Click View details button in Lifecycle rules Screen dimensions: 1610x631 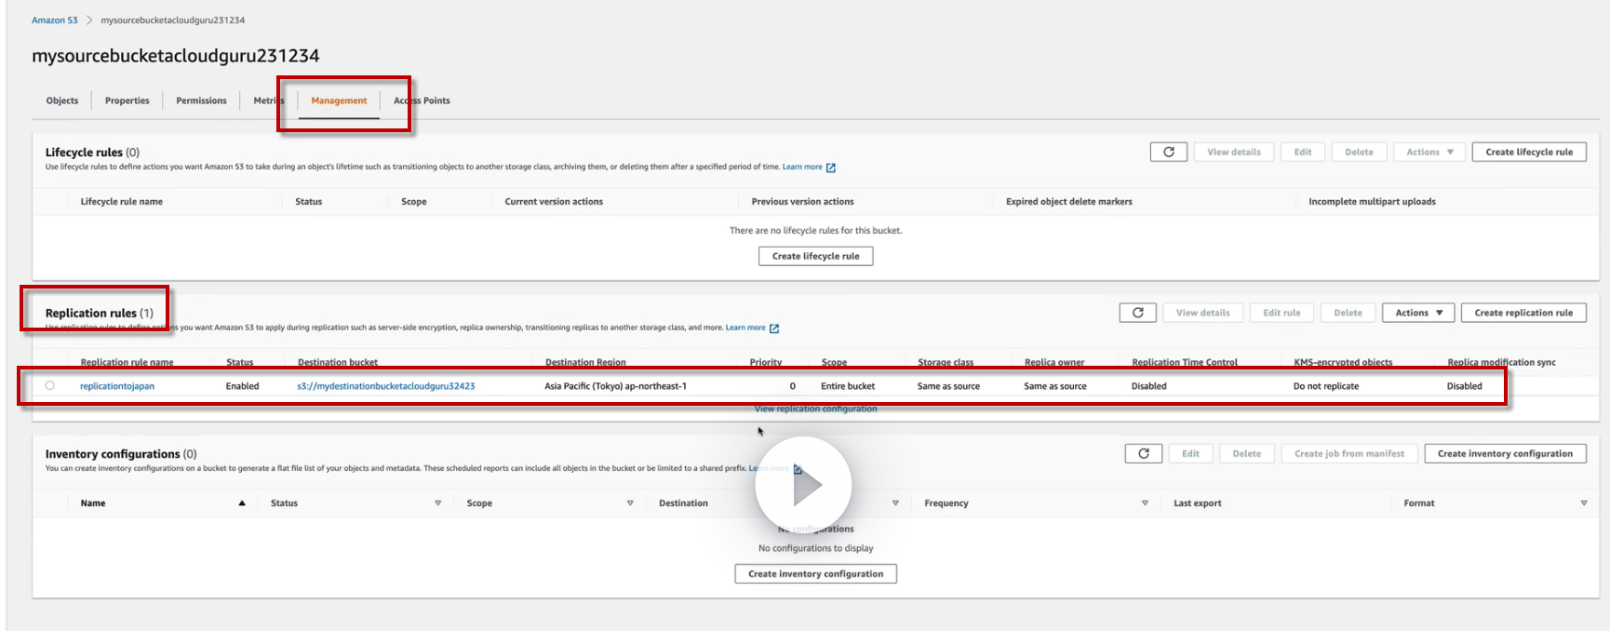pyautogui.click(x=1234, y=152)
